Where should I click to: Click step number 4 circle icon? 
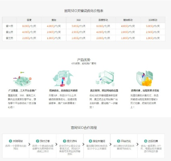(90, 141)
